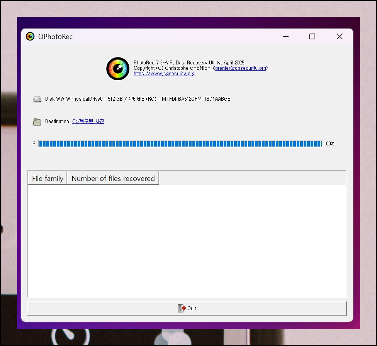Click the QPhotoRec title bar app icon

tap(30, 37)
